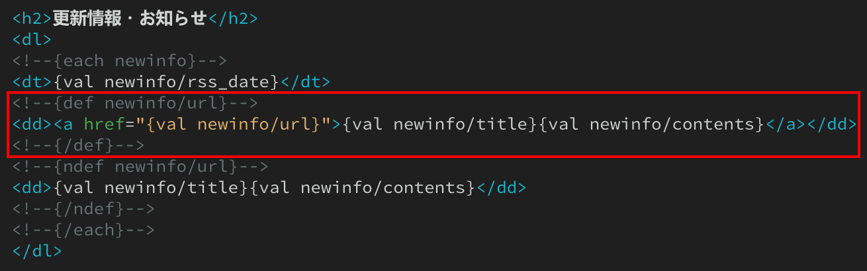The image size is (867, 271).
Task: Click the /ndef closing comment
Action: [x=83, y=209]
